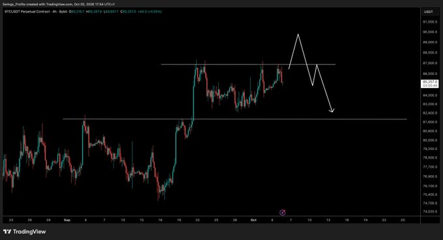The height and width of the screenshot is (240, 443).
Task: Click the high price value H85,287.8
Action: coord(94,12)
